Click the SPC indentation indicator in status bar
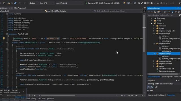Viewport: 181px width, 101px height. coord(137,95)
